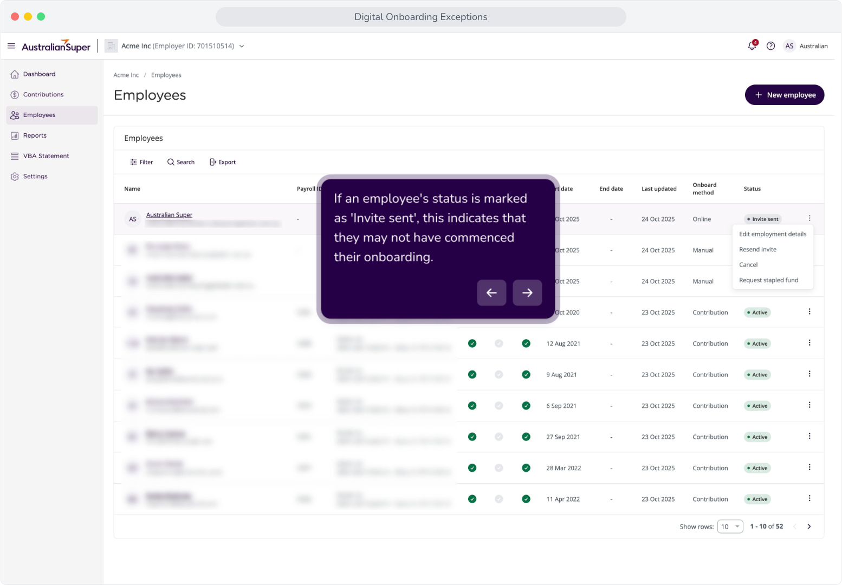Choose Request stapled fund option
Screen dimensions: 842x585
[768, 280]
